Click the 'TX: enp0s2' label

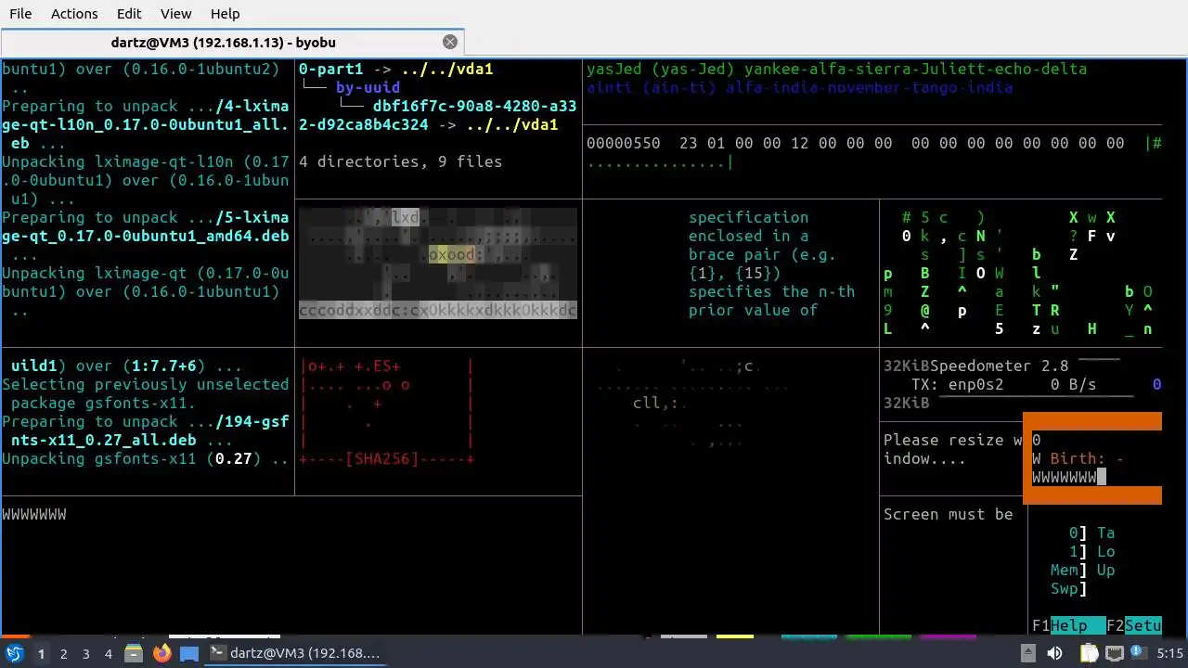click(x=958, y=384)
